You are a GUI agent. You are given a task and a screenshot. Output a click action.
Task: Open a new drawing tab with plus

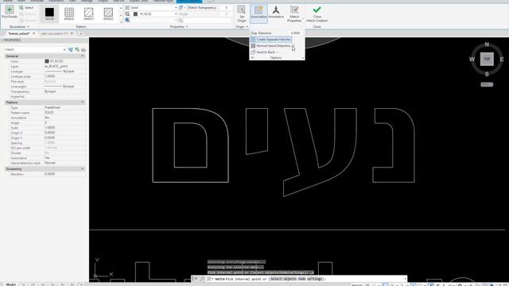click(81, 33)
